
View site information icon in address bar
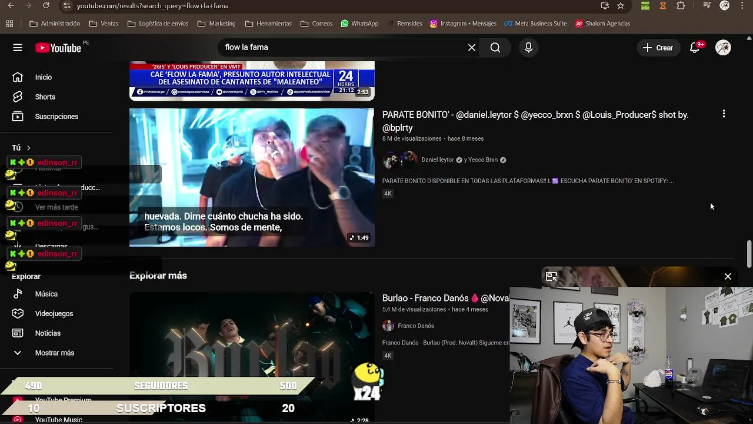tap(66, 6)
